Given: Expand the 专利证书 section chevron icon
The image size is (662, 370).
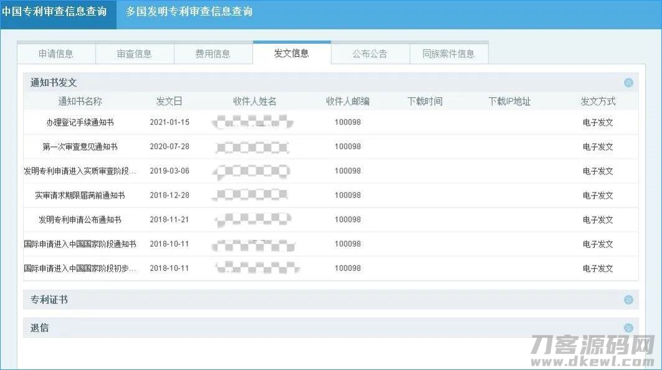Looking at the screenshot, I should 629,300.
